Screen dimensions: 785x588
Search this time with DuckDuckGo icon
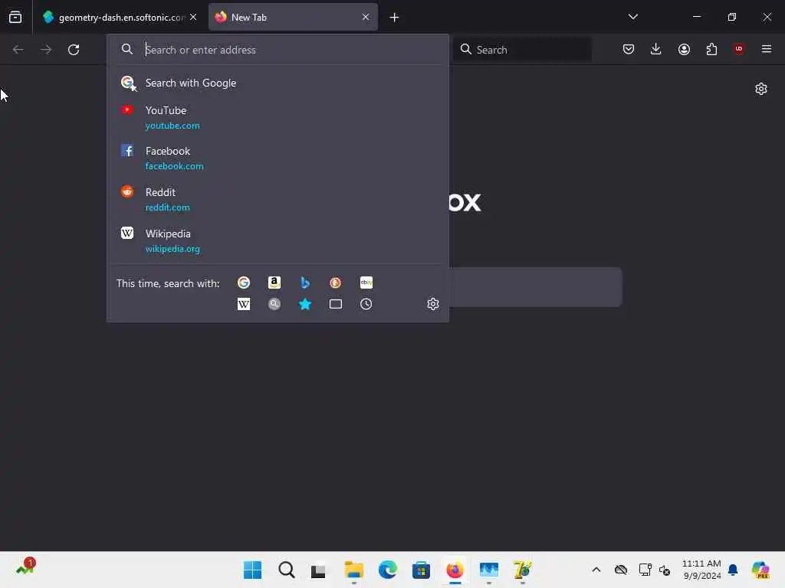336,283
